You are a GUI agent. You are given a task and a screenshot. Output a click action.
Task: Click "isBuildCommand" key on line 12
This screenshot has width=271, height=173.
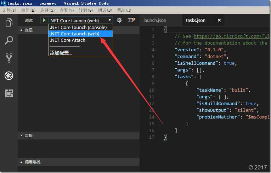pyautogui.click(x=218, y=104)
